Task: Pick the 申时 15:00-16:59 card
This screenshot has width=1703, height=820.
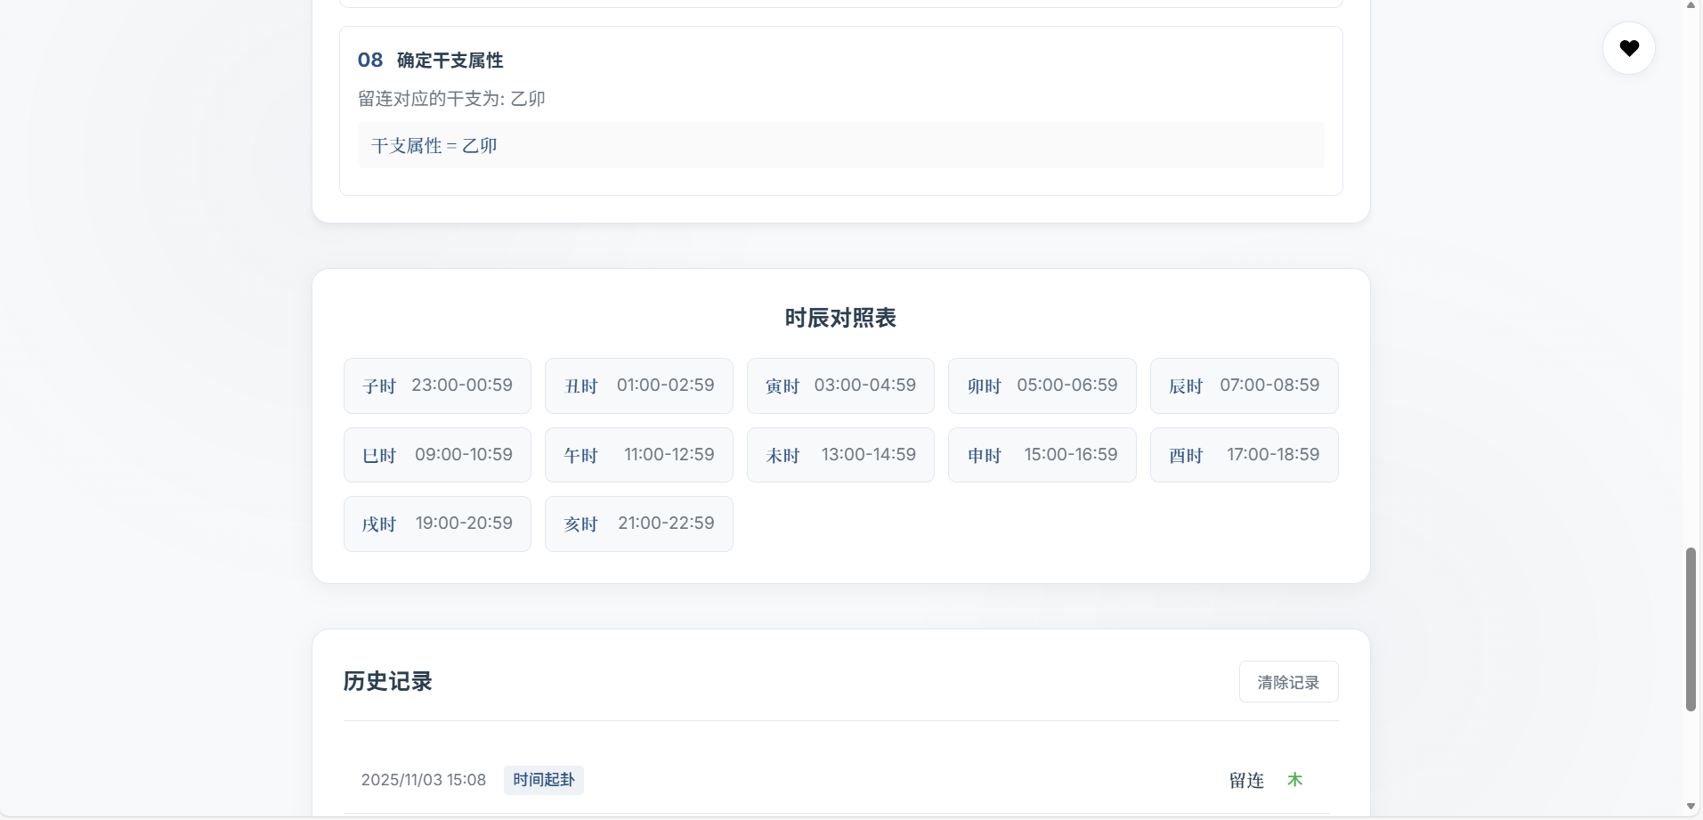Action: tap(1042, 455)
